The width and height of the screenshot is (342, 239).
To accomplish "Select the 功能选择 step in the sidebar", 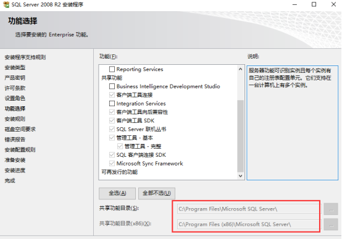I will click(x=15, y=109).
